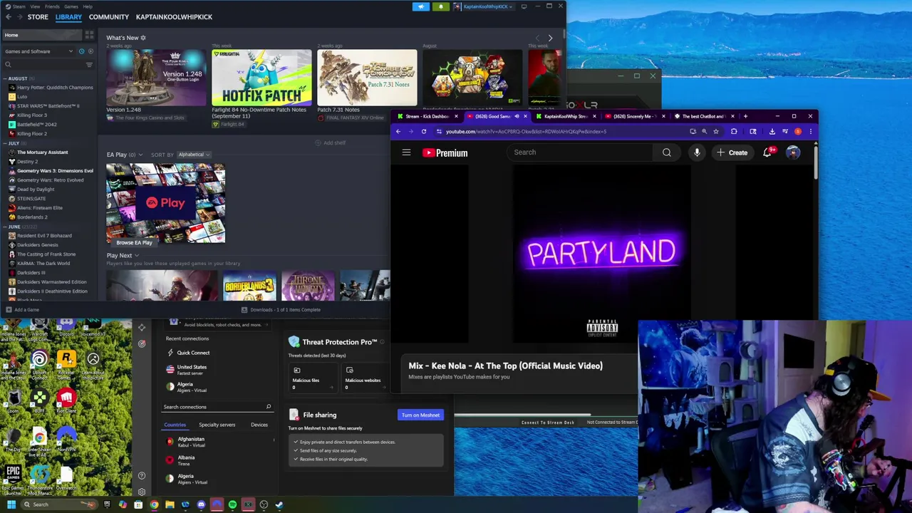The width and height of the screenshot is (912, 513).
Task: Reload the YouTube page in Chrome
Action: point(423,131)
